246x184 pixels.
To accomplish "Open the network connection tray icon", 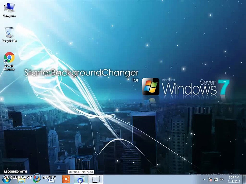I will pyautogui.click(x=216, y=179).
